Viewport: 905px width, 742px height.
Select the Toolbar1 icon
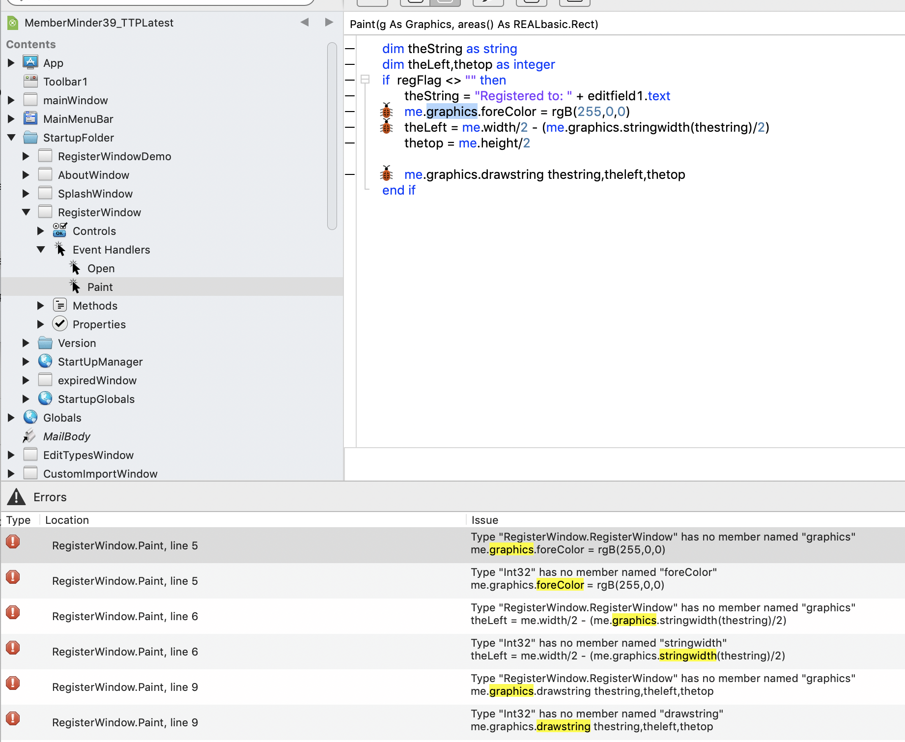(30, 81)
